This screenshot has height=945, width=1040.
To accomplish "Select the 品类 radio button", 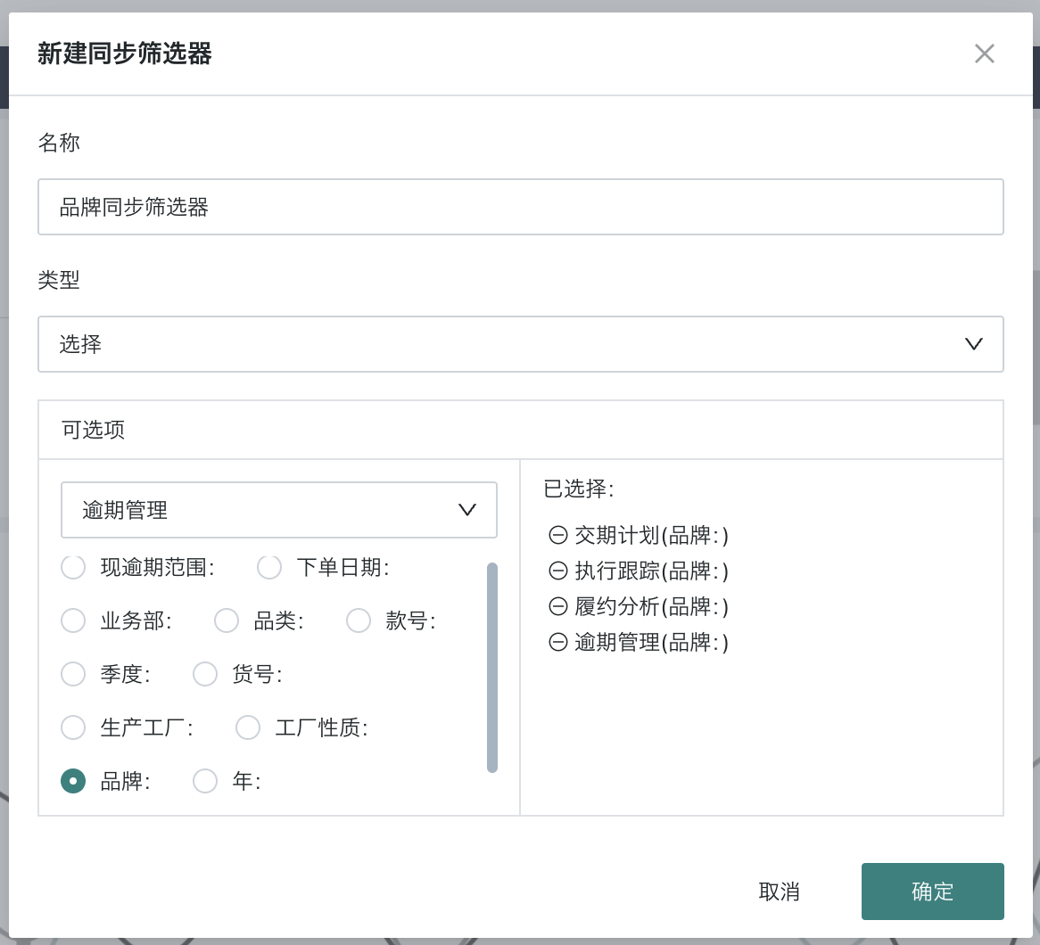I will point(227,620).
